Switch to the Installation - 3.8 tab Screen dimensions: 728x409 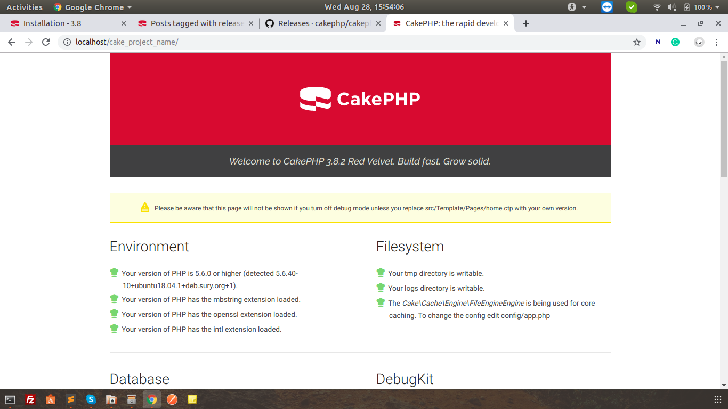(64, 23)
